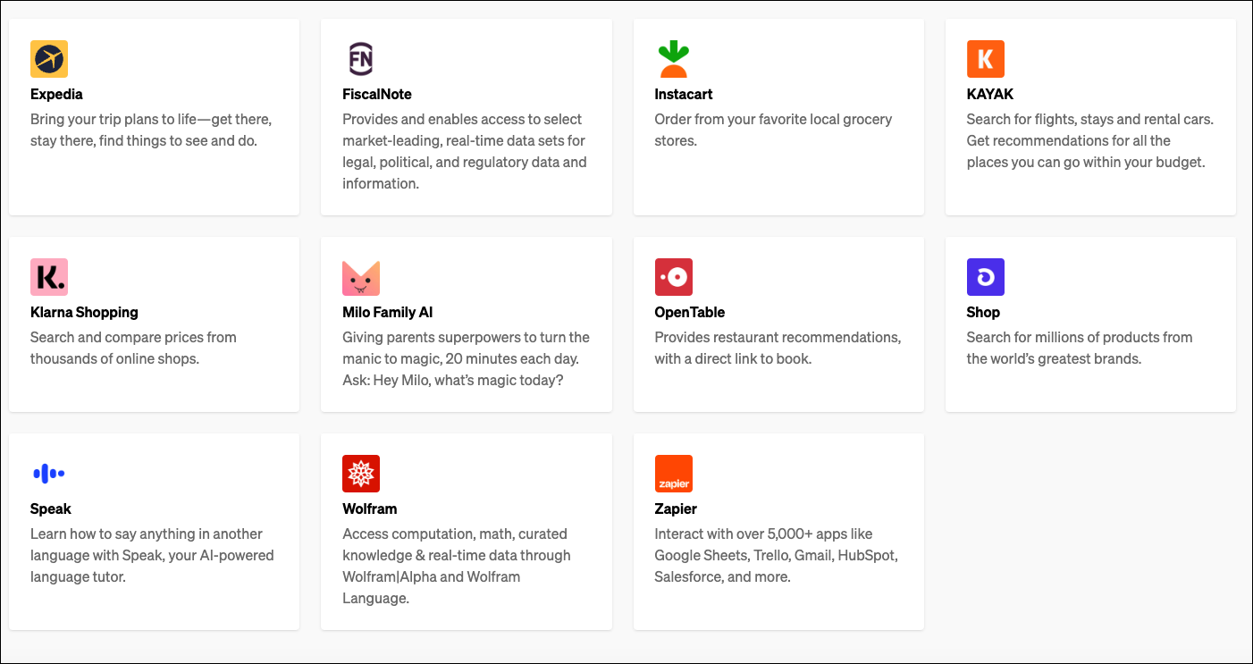The image size is (1253, 664).
Task: Click the blue Speak waveform icon
Action: tap(49, 474)
